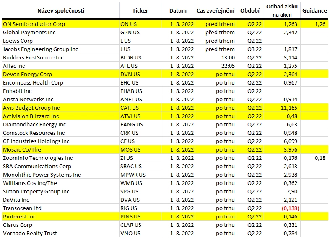330x239 pixels.
Task: Select the Ticker column header
Action: [x=140, y=11]
